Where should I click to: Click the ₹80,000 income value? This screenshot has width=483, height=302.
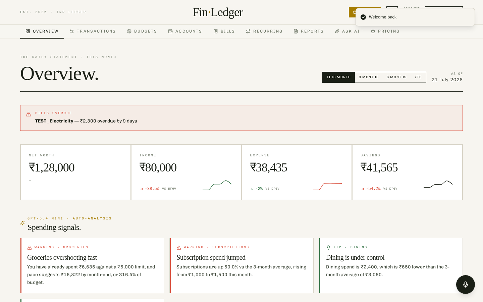[x=158, y=167]
